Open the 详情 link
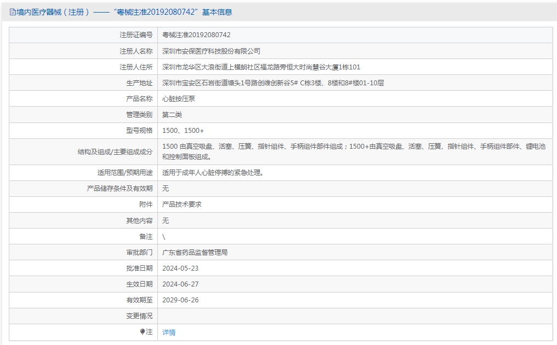The width and height of the screenshot is (557, 345). (169, 332)
